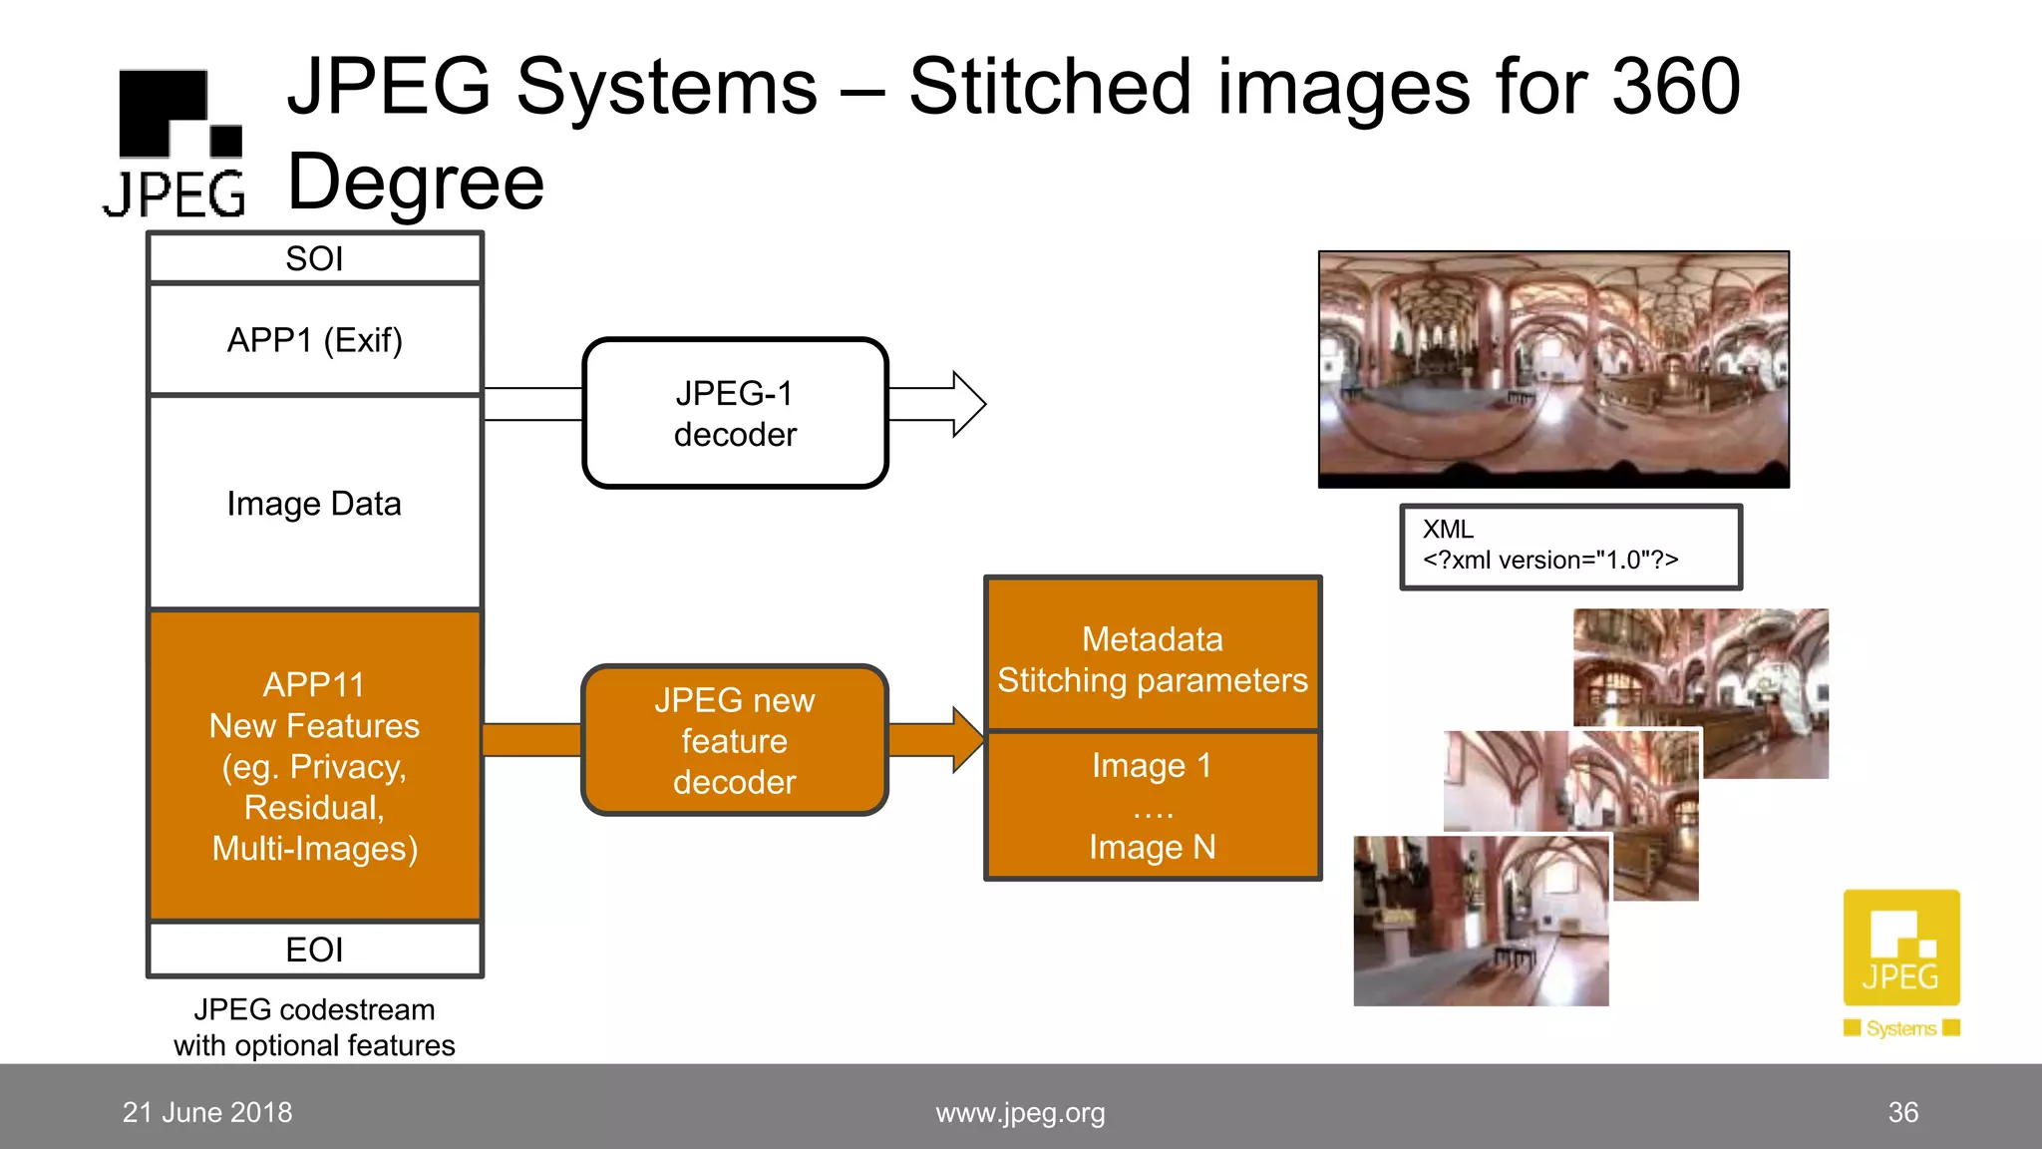Click the XML version text box
The image size is (2042, 1149).
1570,547
